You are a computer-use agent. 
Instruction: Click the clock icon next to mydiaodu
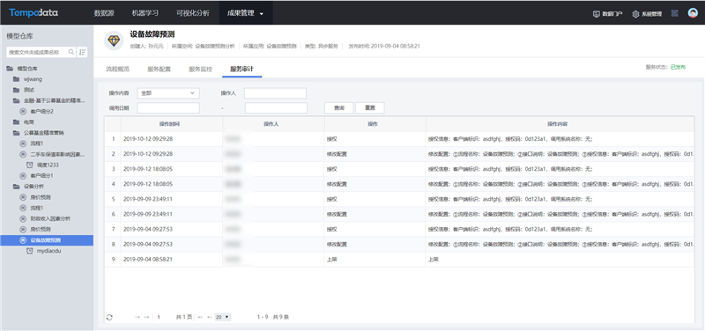[30, 251]
